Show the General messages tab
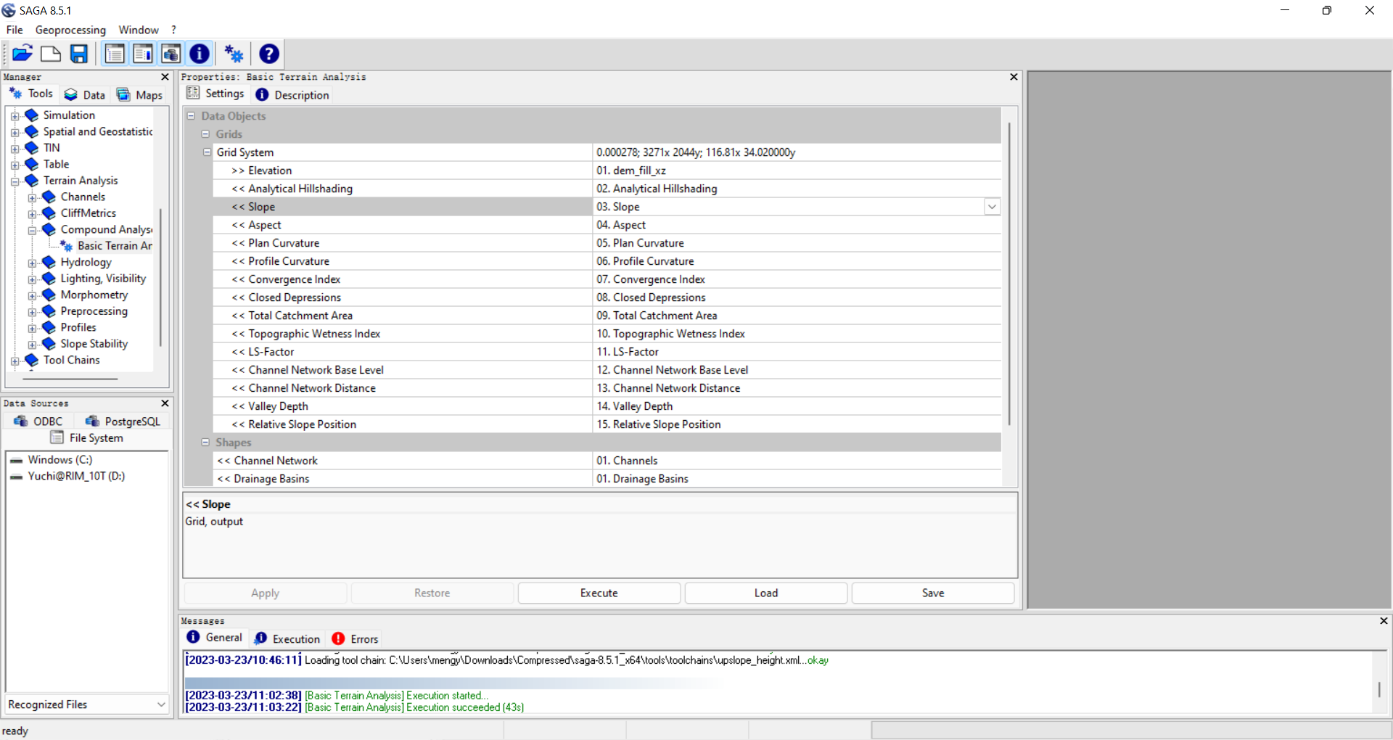 [x=215, y=638]
